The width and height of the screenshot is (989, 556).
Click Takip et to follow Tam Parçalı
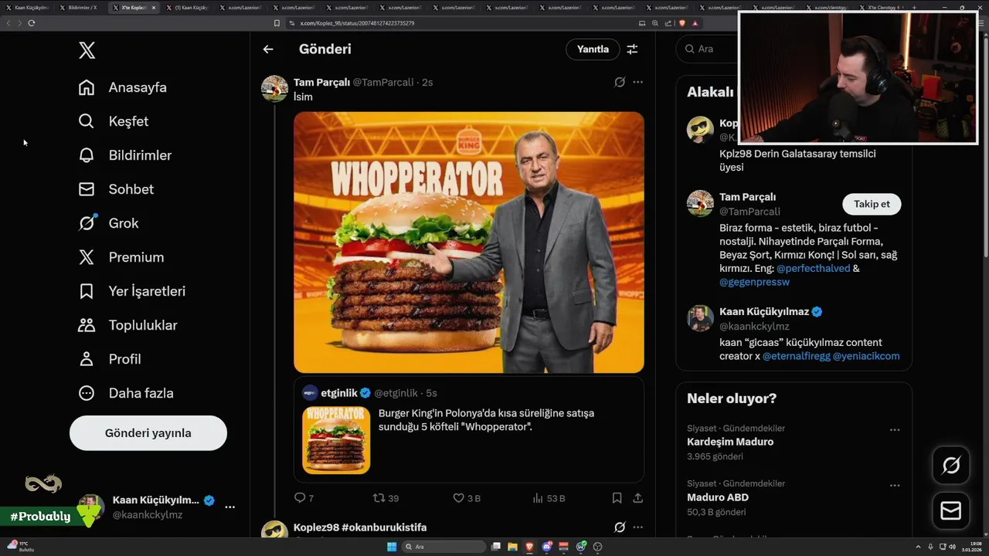pos(872,204)
